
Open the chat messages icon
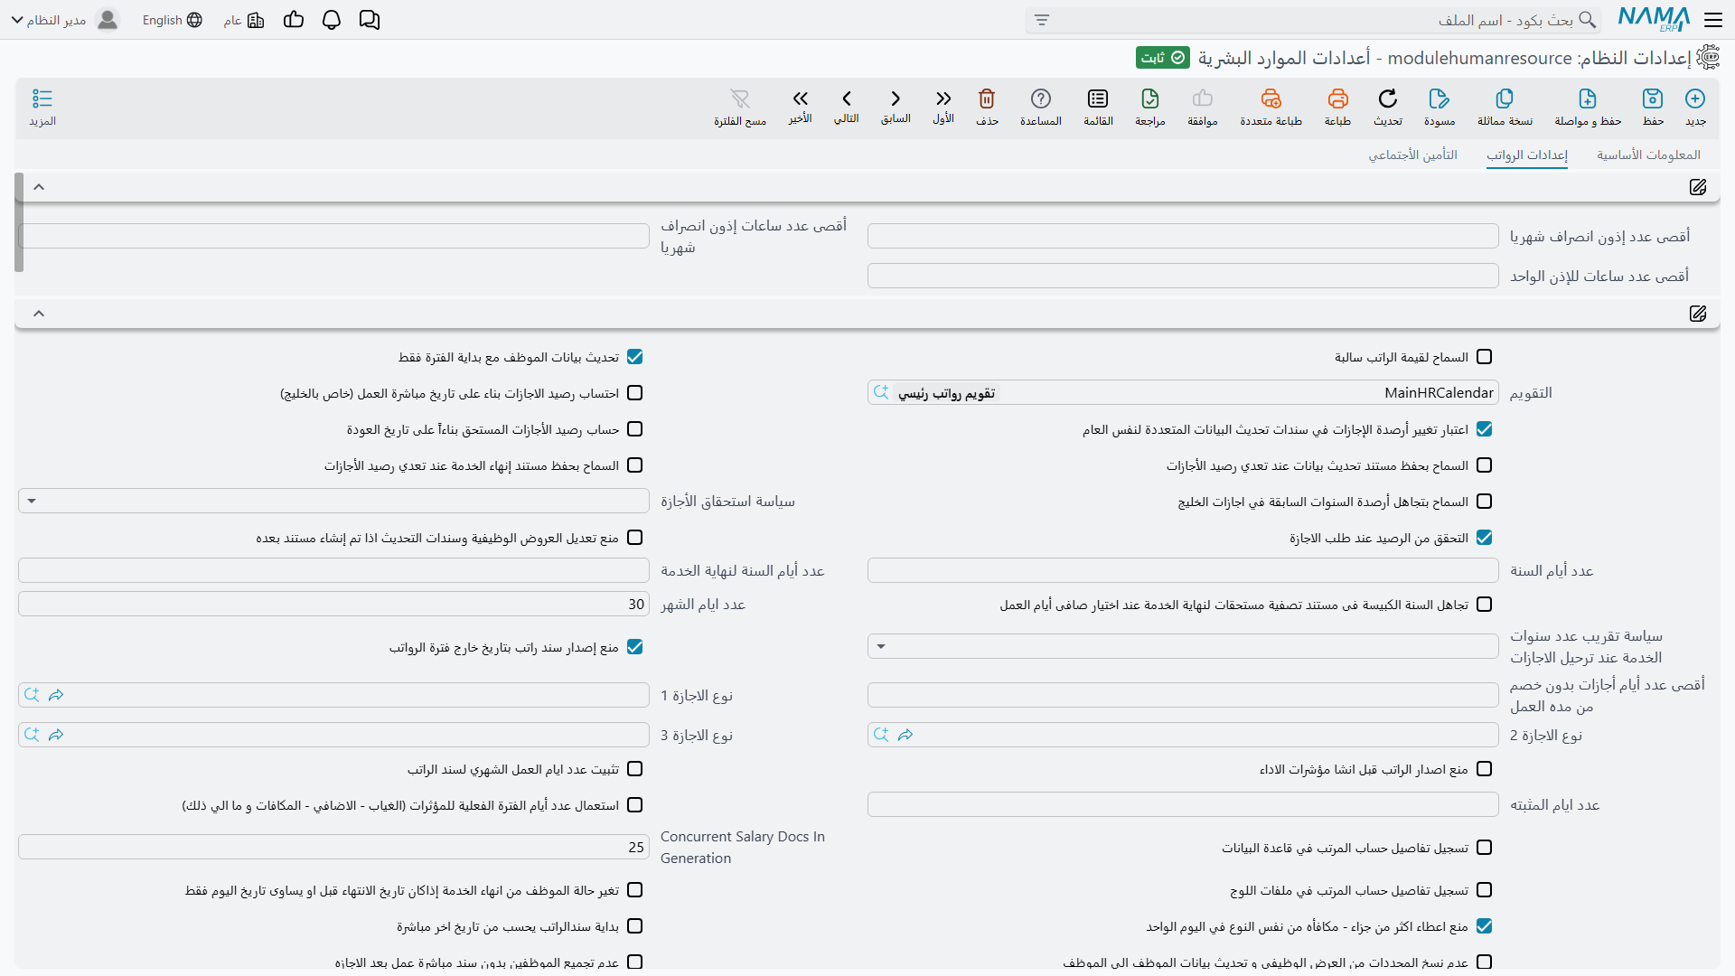(x=370, y=20)
